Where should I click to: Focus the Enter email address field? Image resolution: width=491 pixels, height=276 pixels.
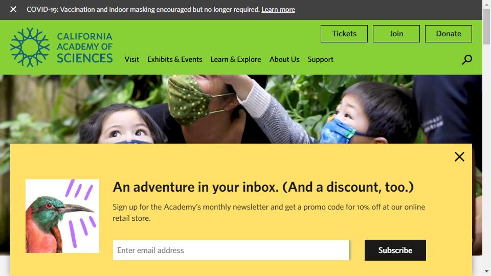pos(231,250)
